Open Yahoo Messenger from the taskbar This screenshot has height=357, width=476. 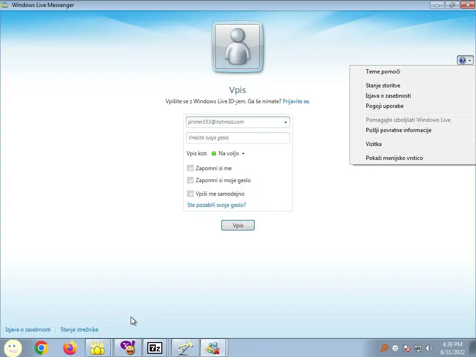point(128,348)
